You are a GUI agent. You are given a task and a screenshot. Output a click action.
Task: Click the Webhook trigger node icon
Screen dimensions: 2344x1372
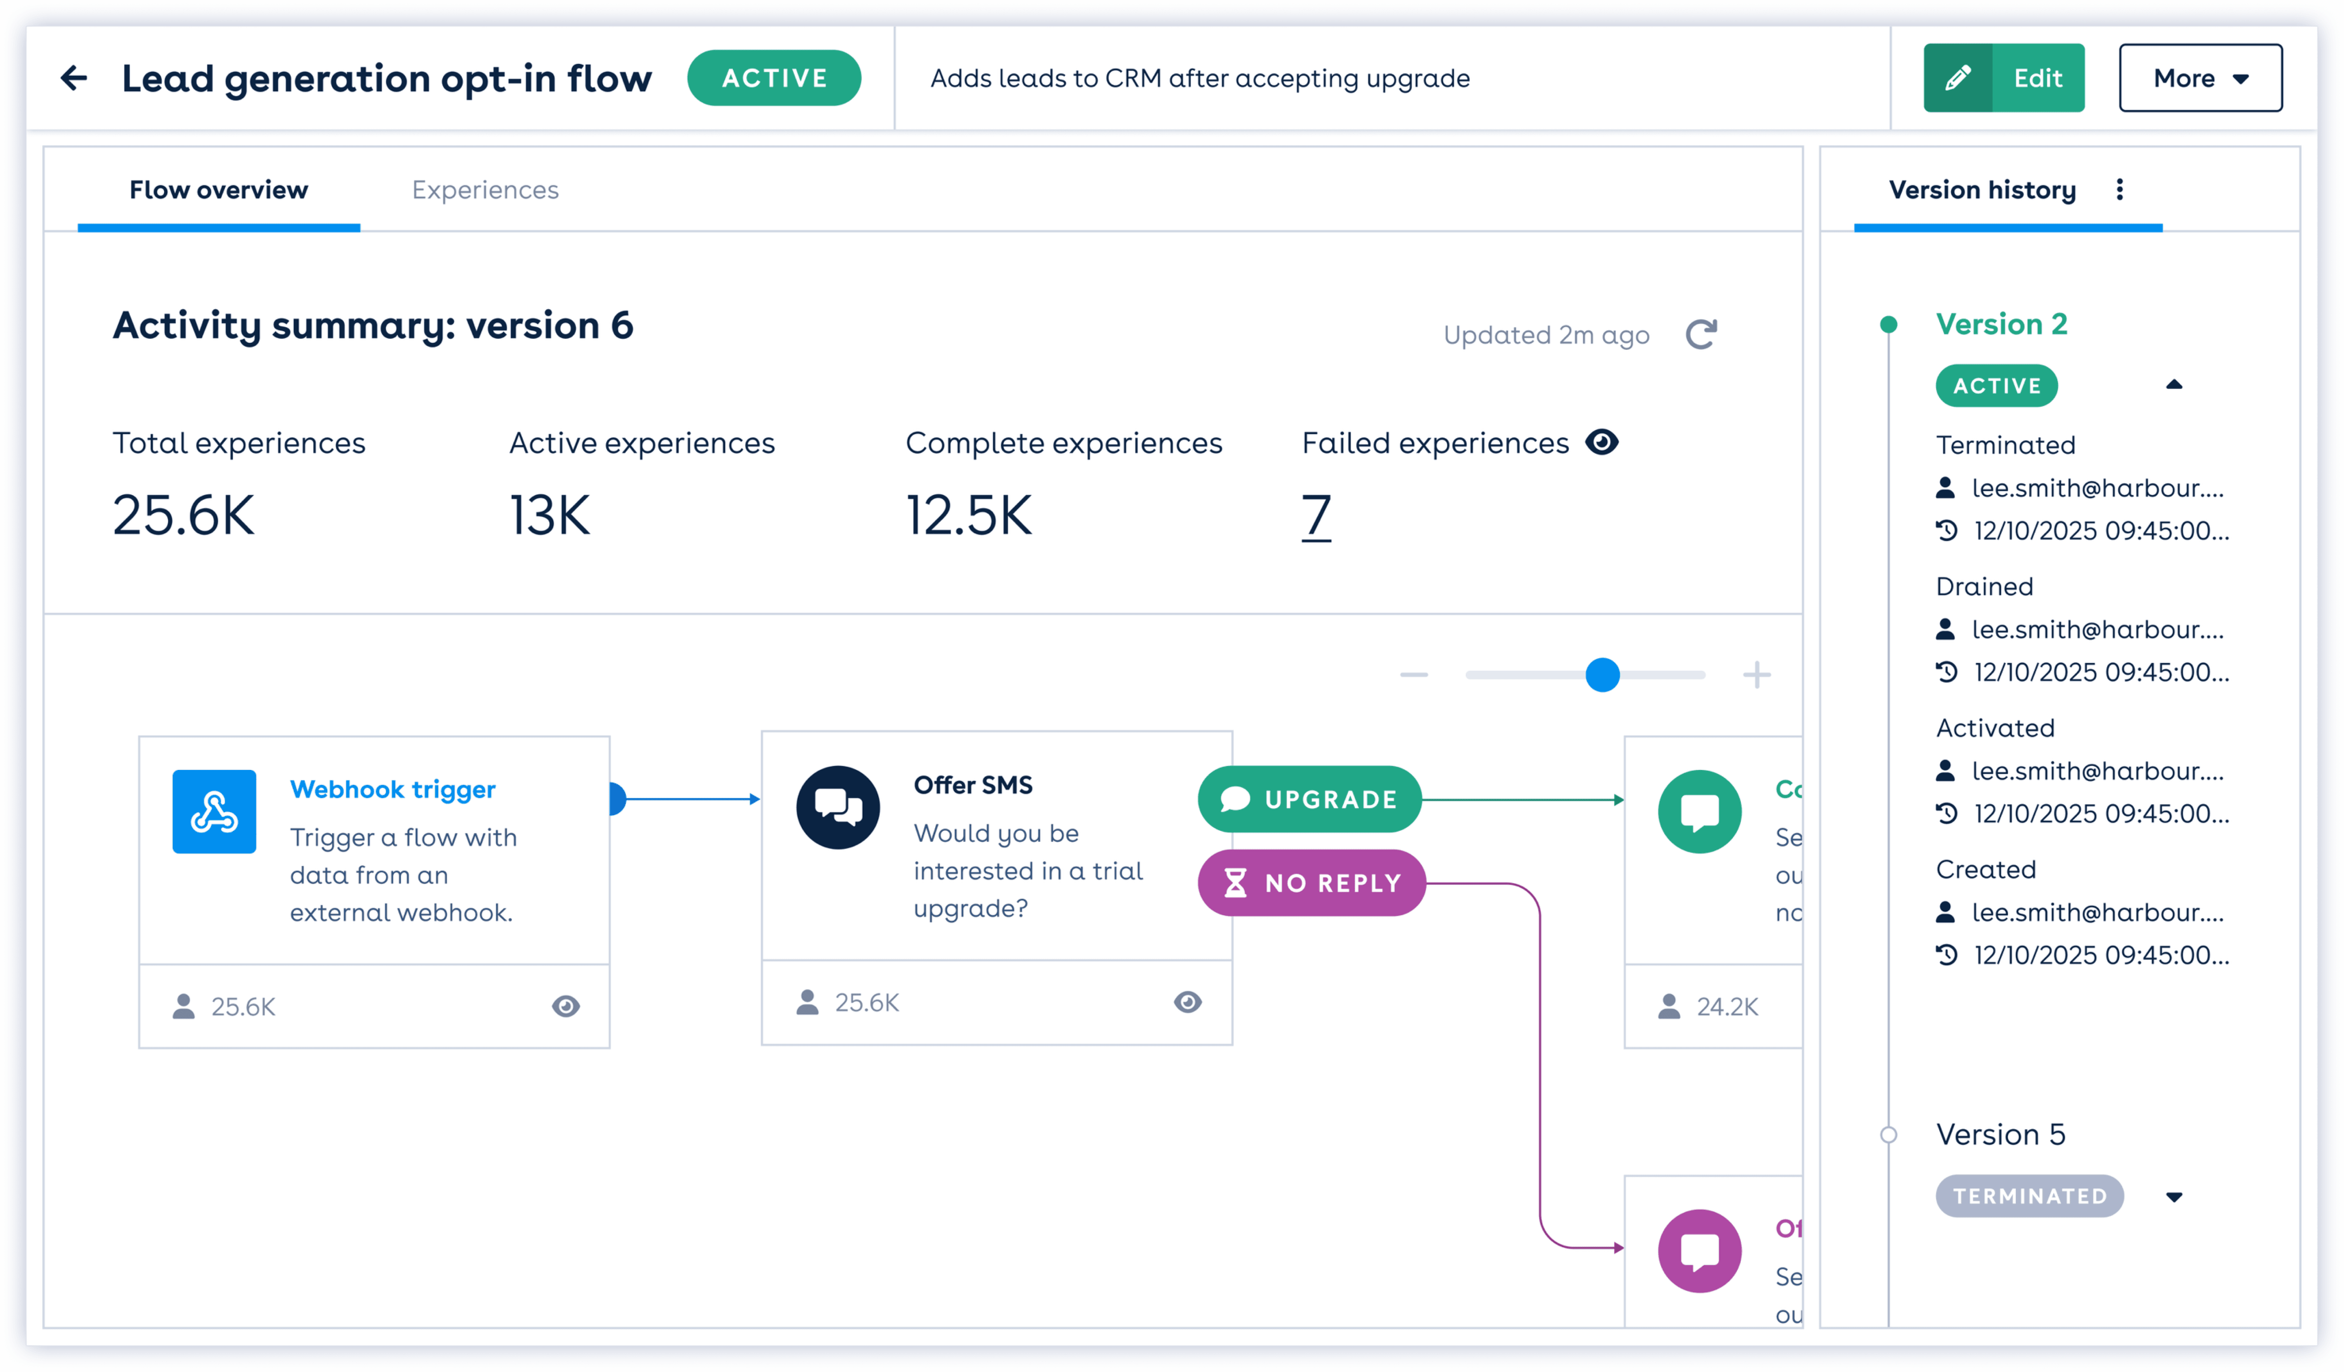[x=214, y=811]
